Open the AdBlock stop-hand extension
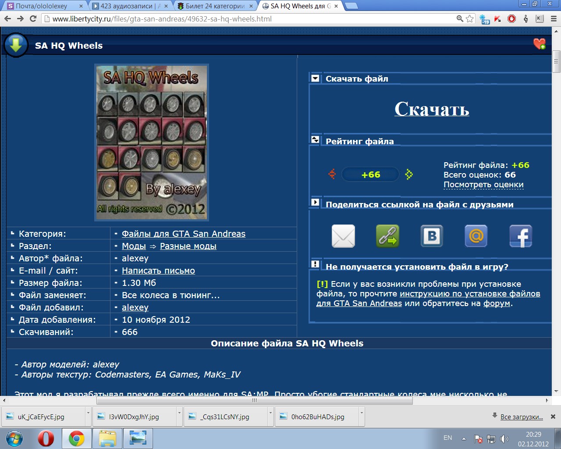This screenshot has width=561, height=449. (x=511, y=18)
